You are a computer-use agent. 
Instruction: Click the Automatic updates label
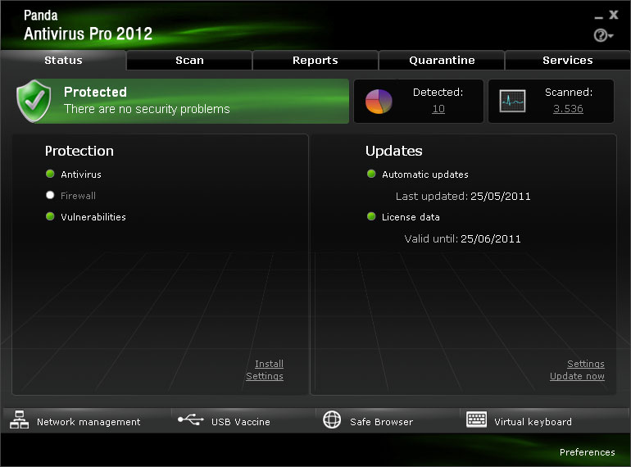425,175
